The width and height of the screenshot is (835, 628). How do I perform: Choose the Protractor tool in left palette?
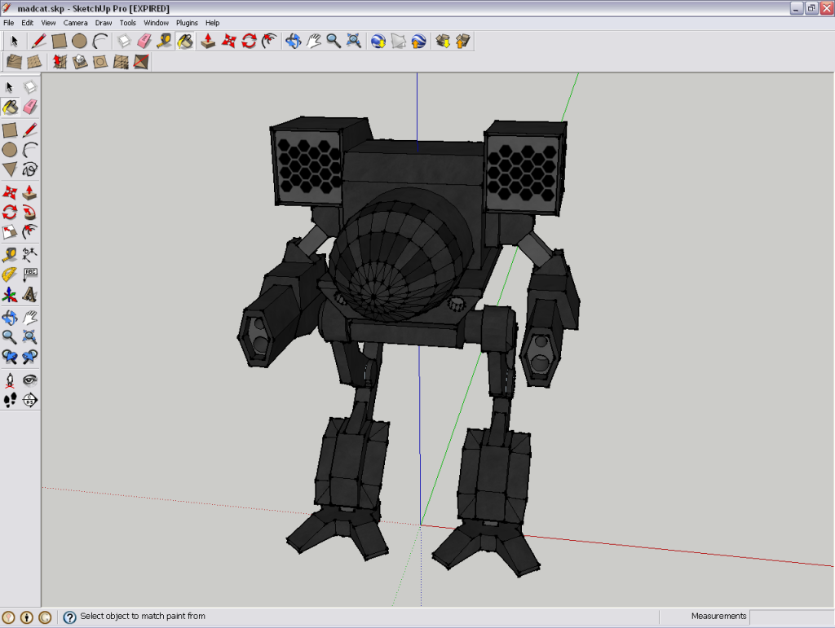point(10,274)
